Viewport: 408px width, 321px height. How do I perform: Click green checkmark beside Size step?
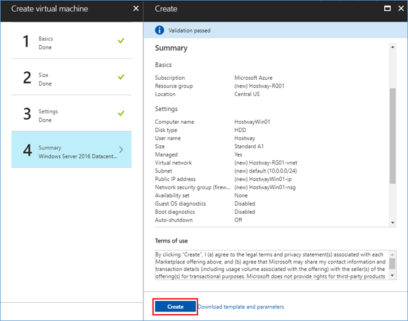(121, 77)
